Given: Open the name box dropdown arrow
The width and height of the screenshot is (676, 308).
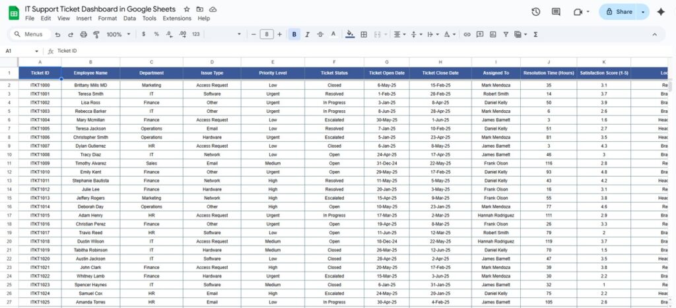Looking at the screenshot, I should (37, 51).
